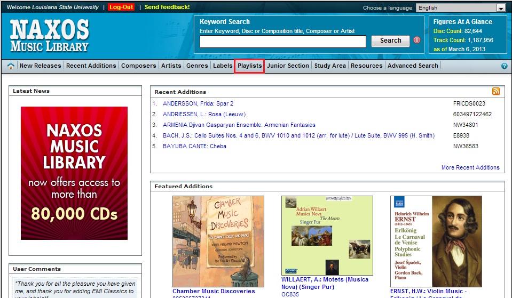Viewport: 512px width, 298px height.
Task: Click the Log-Out button
Action: coord(121,7)
